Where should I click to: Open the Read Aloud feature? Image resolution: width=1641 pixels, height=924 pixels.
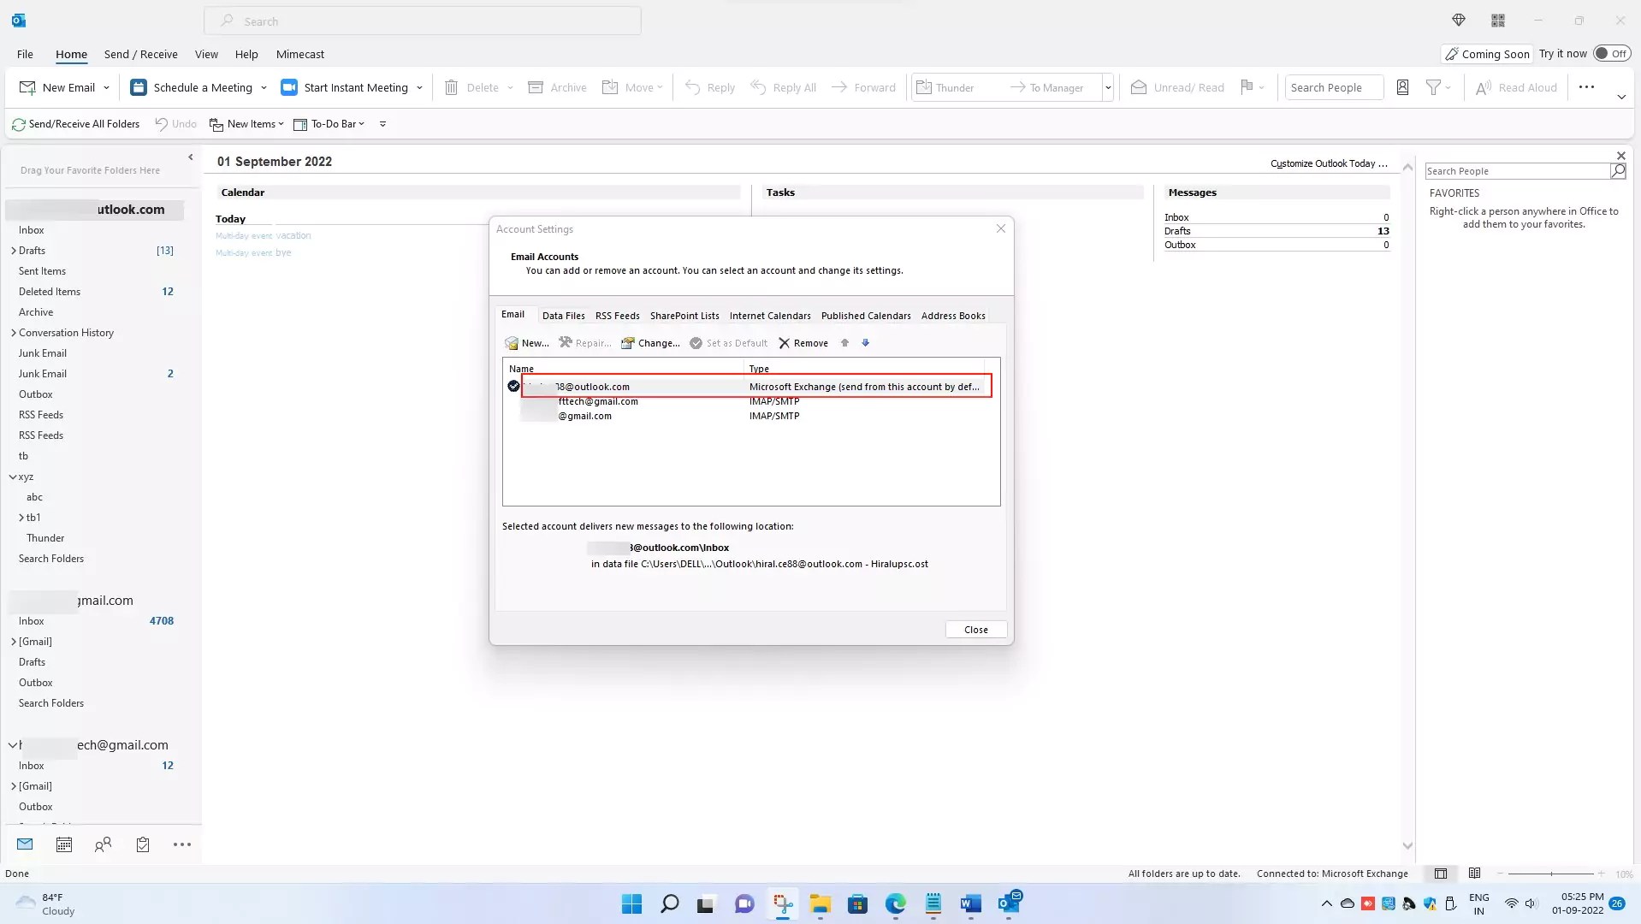click(x=1516, y=86)
